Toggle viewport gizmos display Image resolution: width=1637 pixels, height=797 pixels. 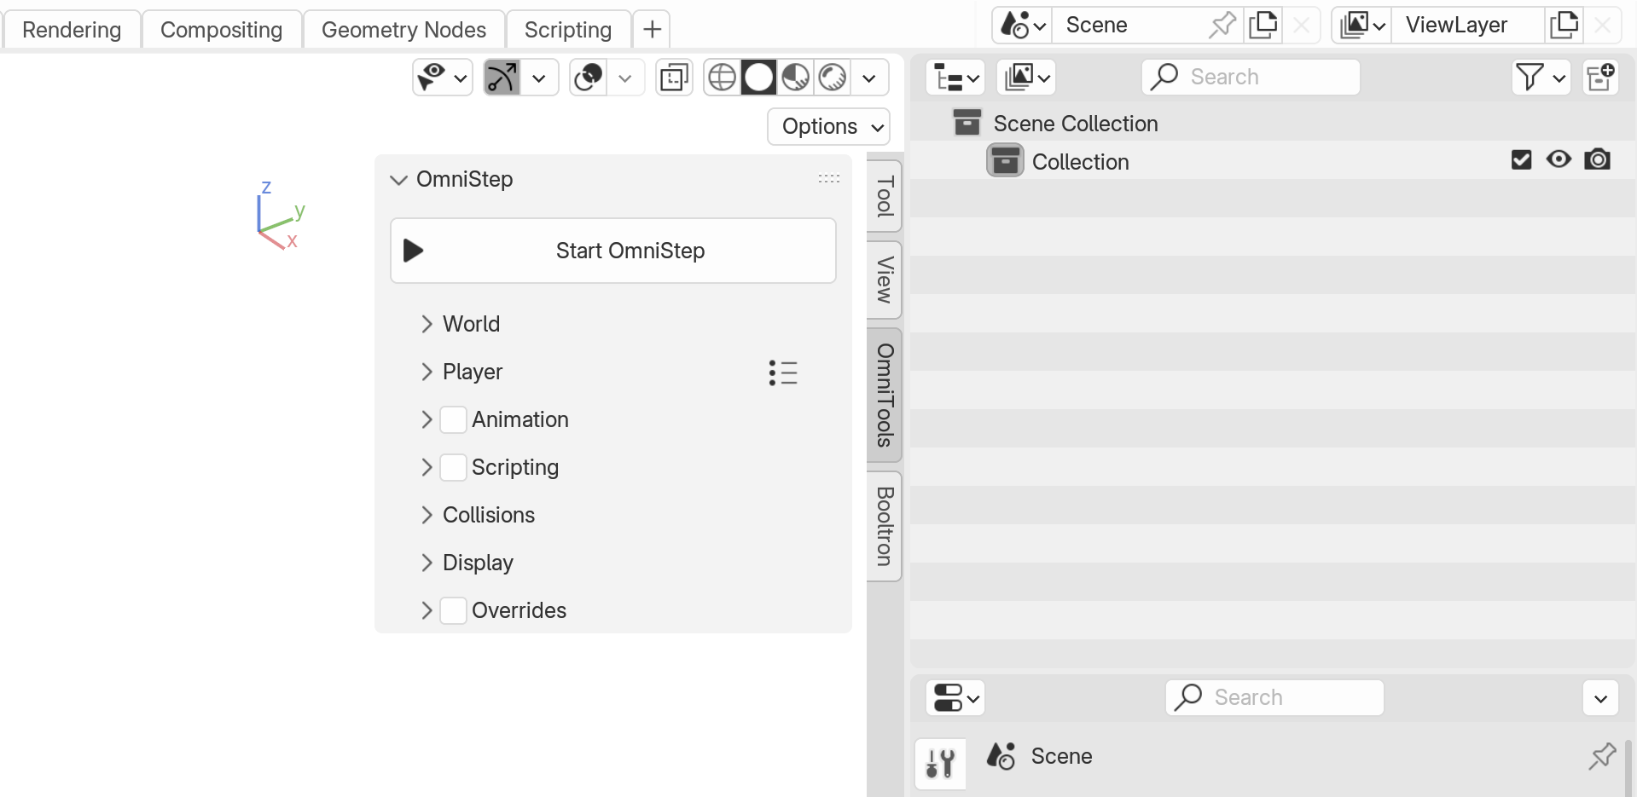(502, 78)
